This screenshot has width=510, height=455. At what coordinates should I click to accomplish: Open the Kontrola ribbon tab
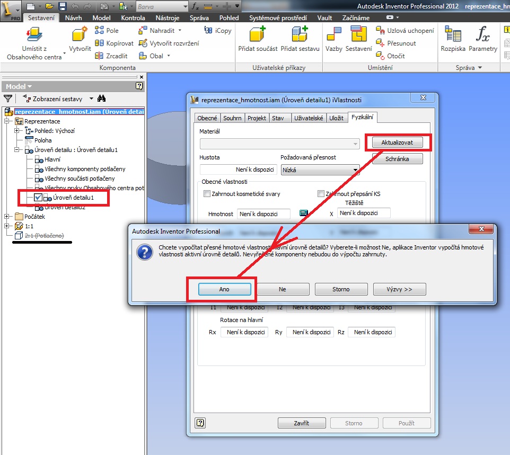133,18
